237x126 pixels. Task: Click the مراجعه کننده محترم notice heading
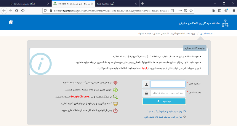195,48
